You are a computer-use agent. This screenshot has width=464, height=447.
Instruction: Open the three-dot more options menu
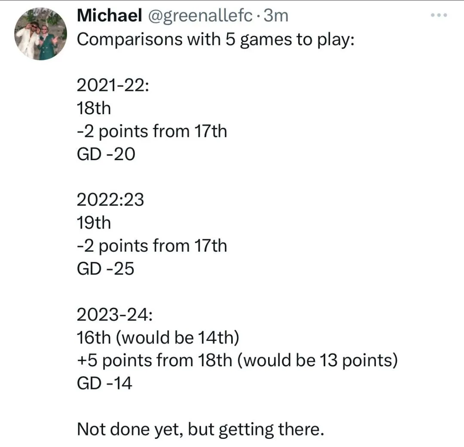point(439,15)
